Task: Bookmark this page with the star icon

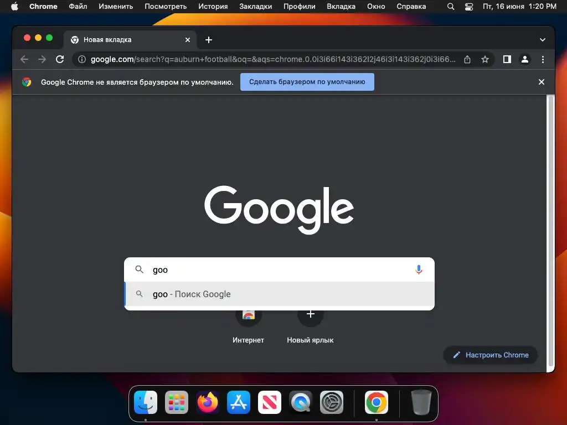Action: [485, 59]
